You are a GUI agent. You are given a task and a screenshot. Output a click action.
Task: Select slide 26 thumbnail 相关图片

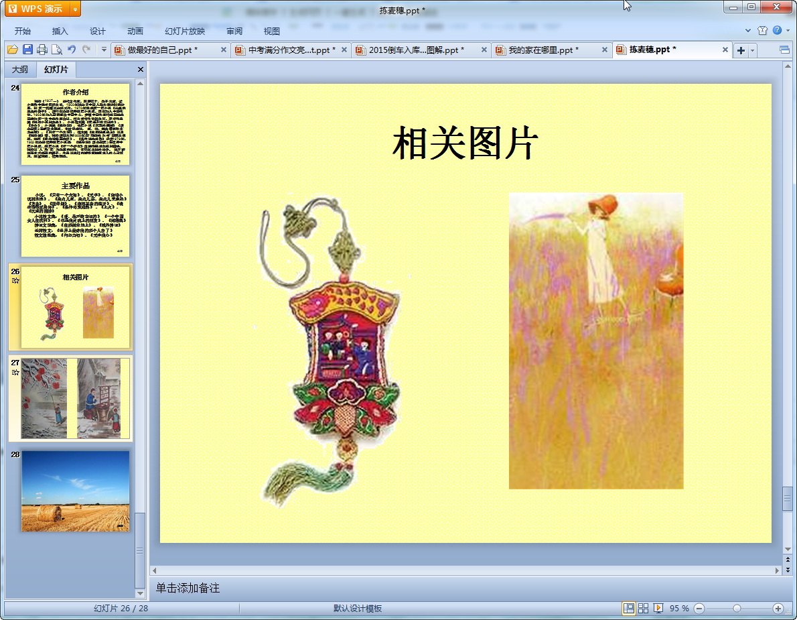pos(75,308)
